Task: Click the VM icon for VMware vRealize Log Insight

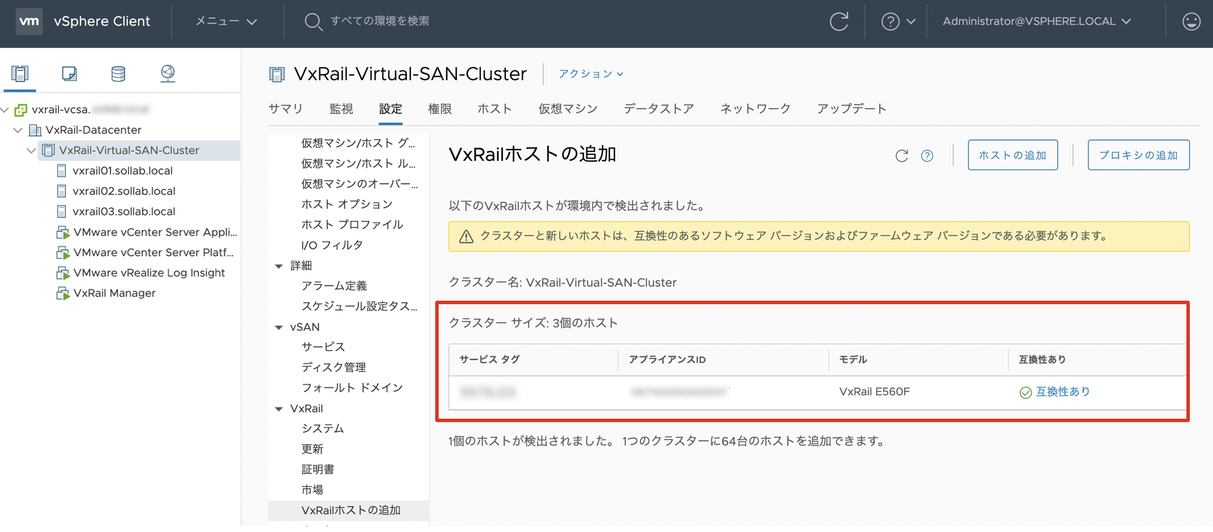Action: click(63, 273)
